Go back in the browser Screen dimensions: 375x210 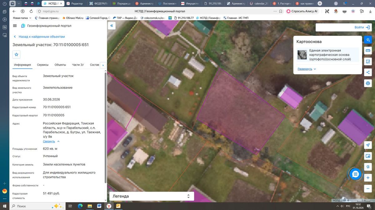[14, 11]
